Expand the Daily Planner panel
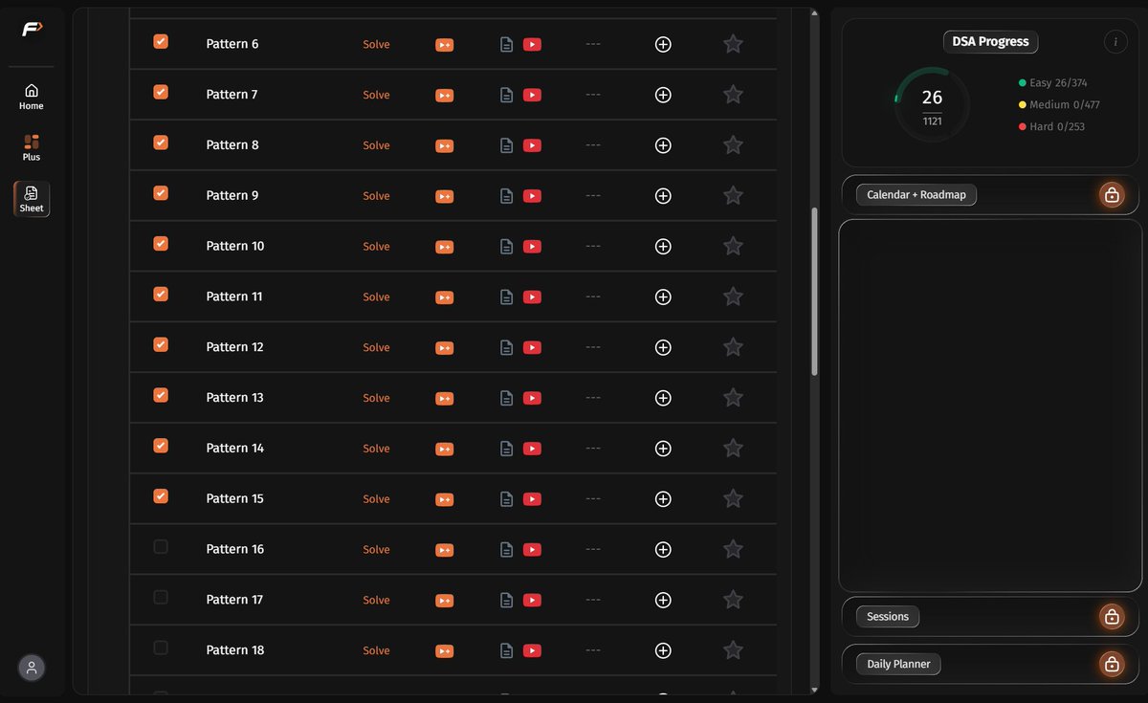This screenshot has height=703, width=1148. (x=898, y=664)
